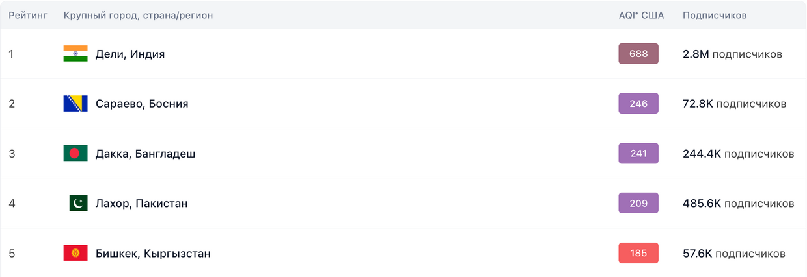Viewport: 807px width, 277px height.
Task: Click the Bosnia flag icon
Action: point(75,104)
